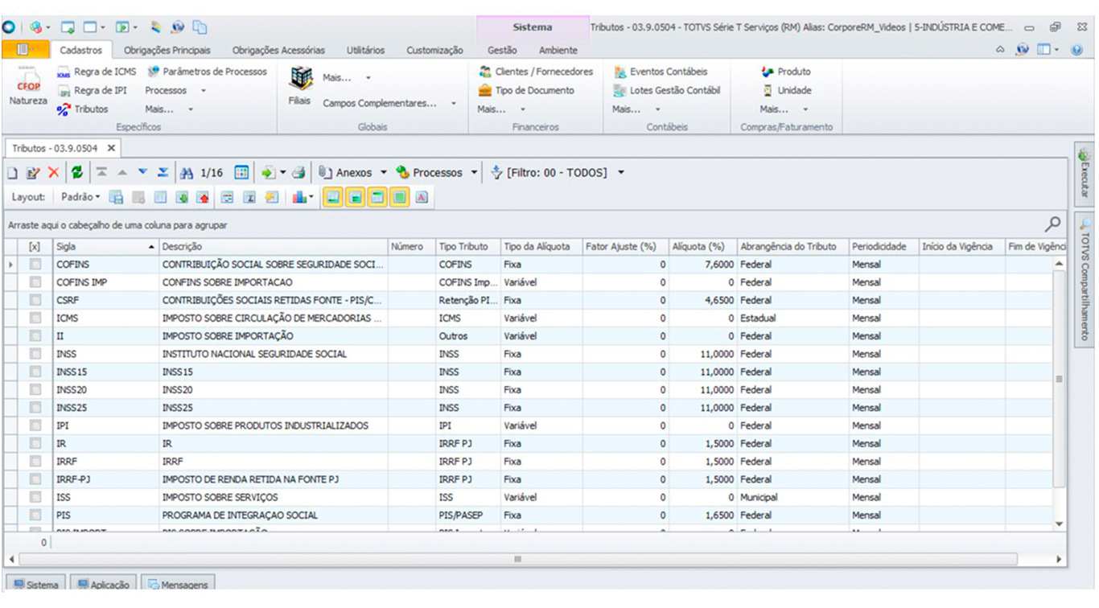This screenshot has width=1099, height=608.
Task: Click the magnifier icon above the grid
Action: tap(1052, 224)
